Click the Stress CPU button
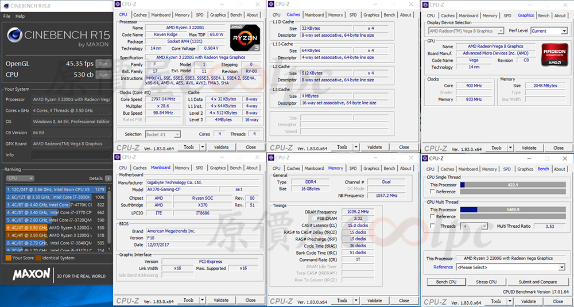574x307 pixels. (487, 282)
